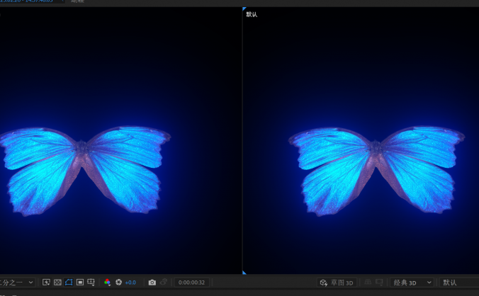Open grid and guide options icon
Viewport: 479px width, 296px height.
tap(91, 283)
